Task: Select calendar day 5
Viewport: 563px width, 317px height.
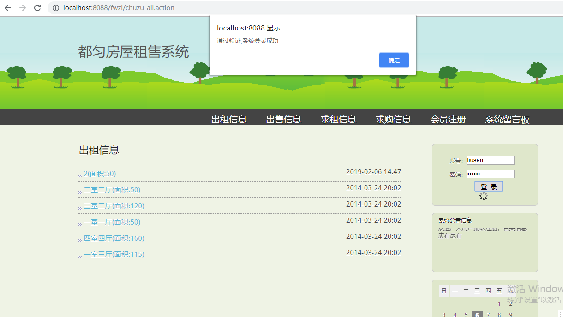Action: [x=466, y=315]
